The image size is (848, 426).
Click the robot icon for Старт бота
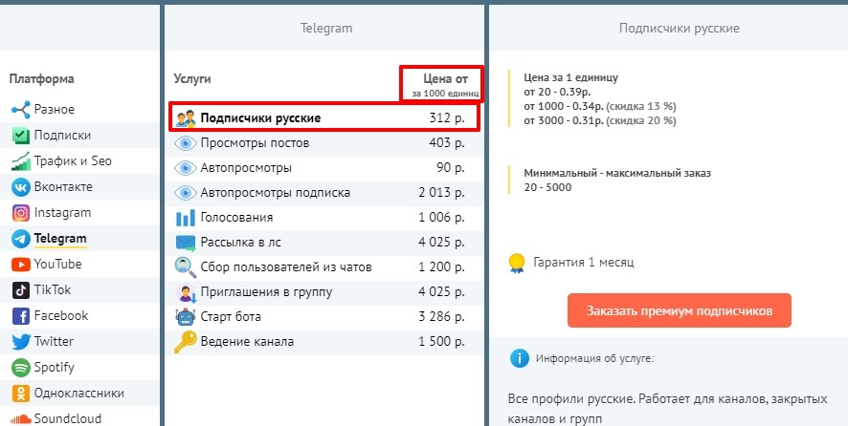pos(186,317)
